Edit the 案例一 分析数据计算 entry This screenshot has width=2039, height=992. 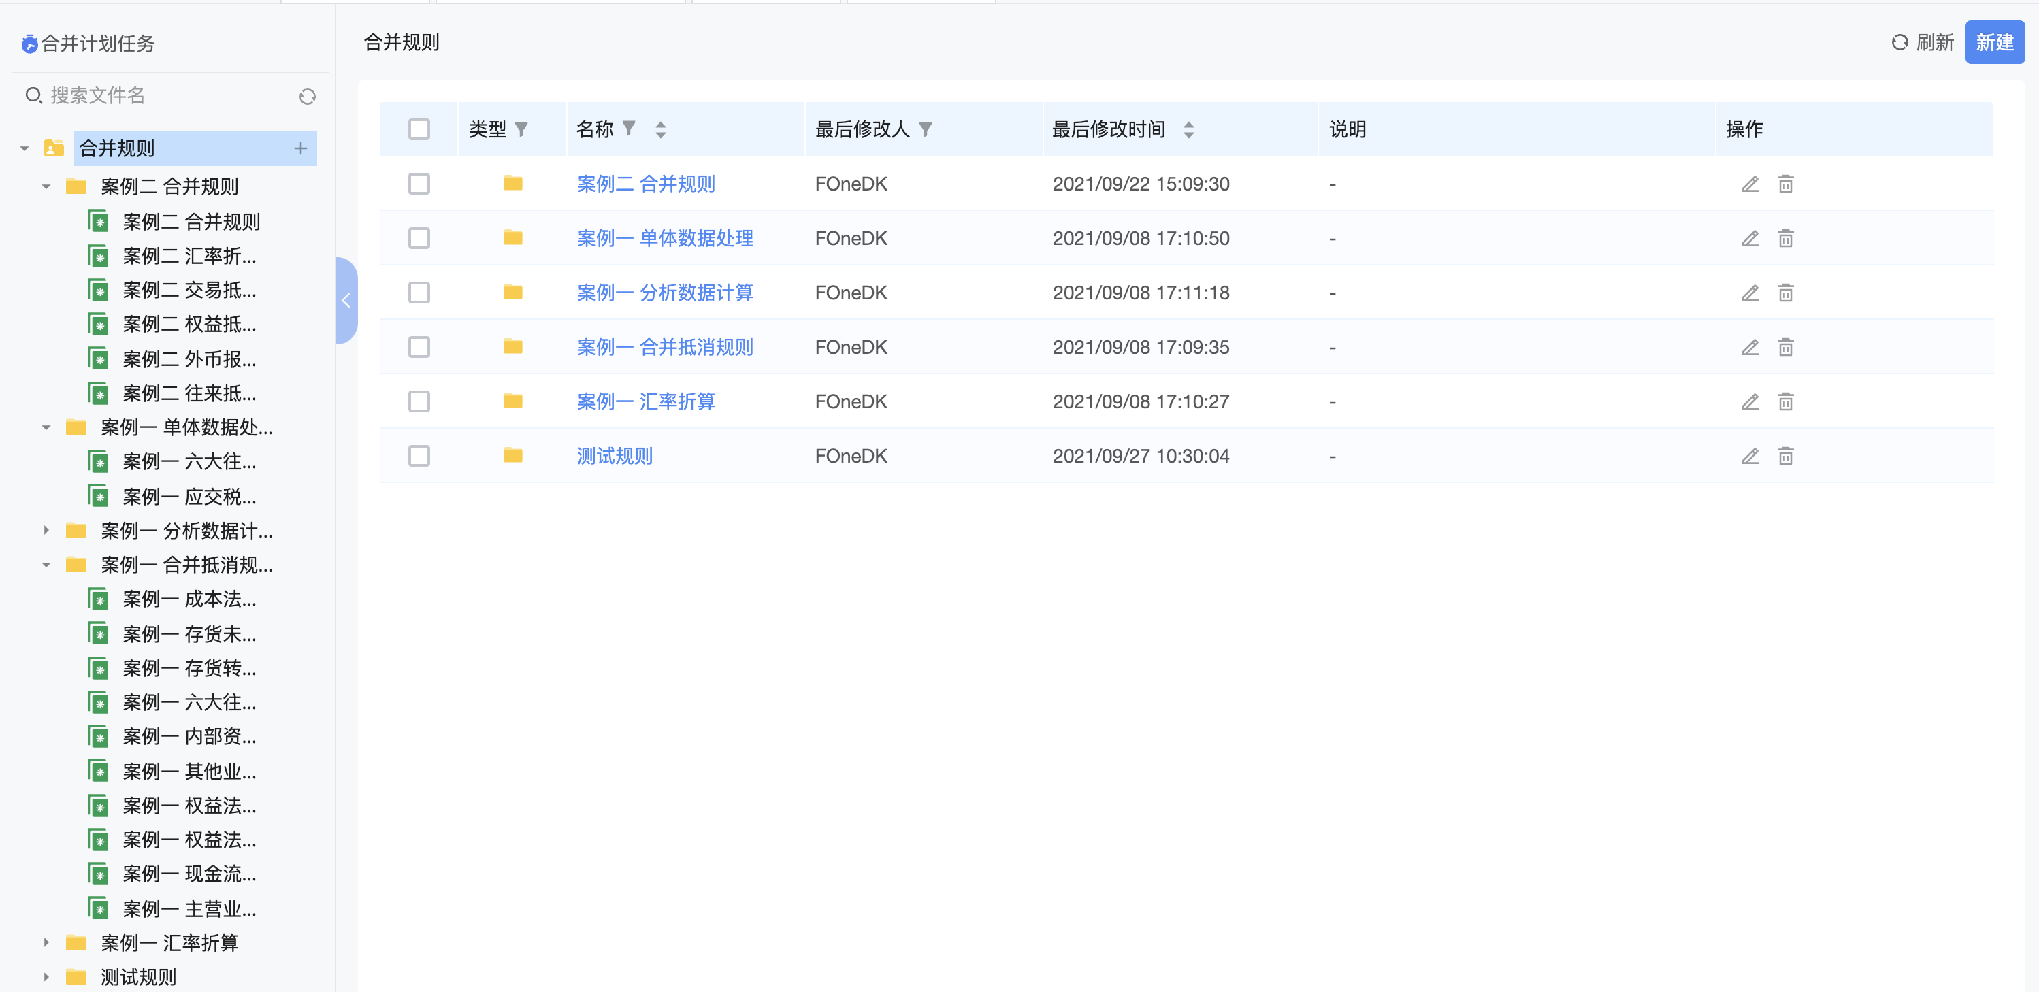1750,293
